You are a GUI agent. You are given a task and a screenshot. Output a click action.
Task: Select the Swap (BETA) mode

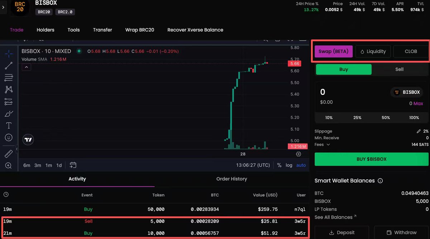point(334,52)
